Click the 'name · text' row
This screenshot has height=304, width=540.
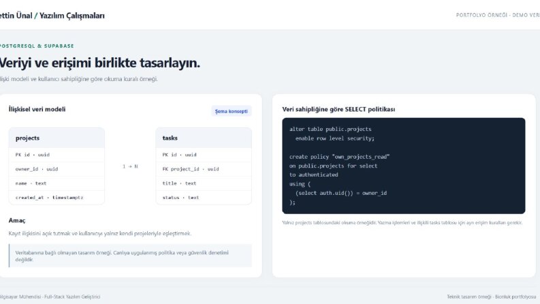pyautogui.click(x=57, y=183)
